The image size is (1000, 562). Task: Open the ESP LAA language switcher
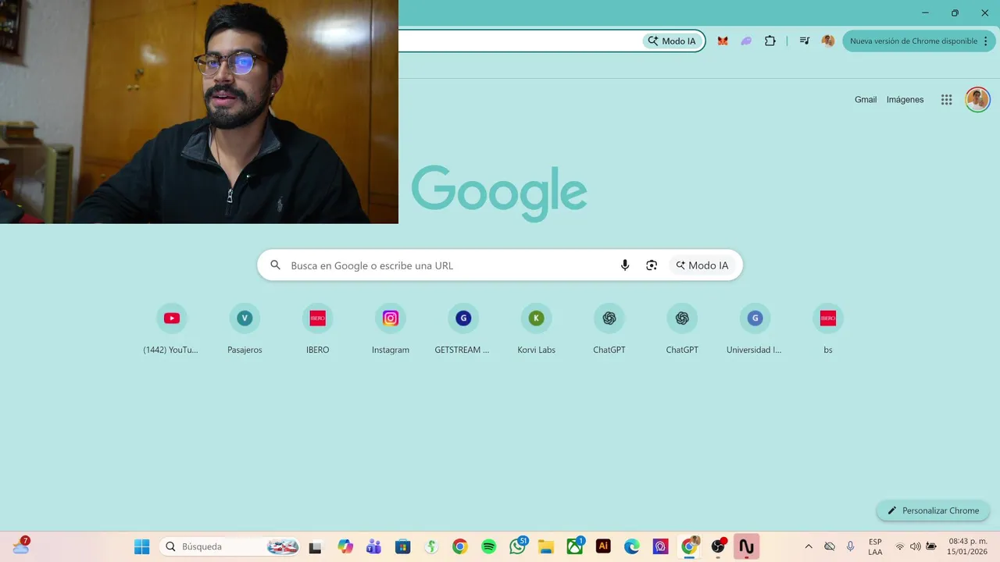pyautogui.click(x=875, y=546)
